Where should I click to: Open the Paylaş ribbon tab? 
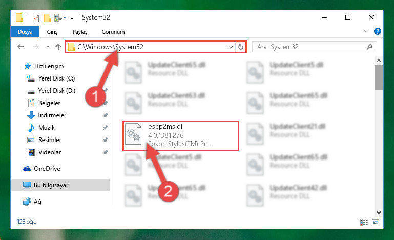[80, 32]
